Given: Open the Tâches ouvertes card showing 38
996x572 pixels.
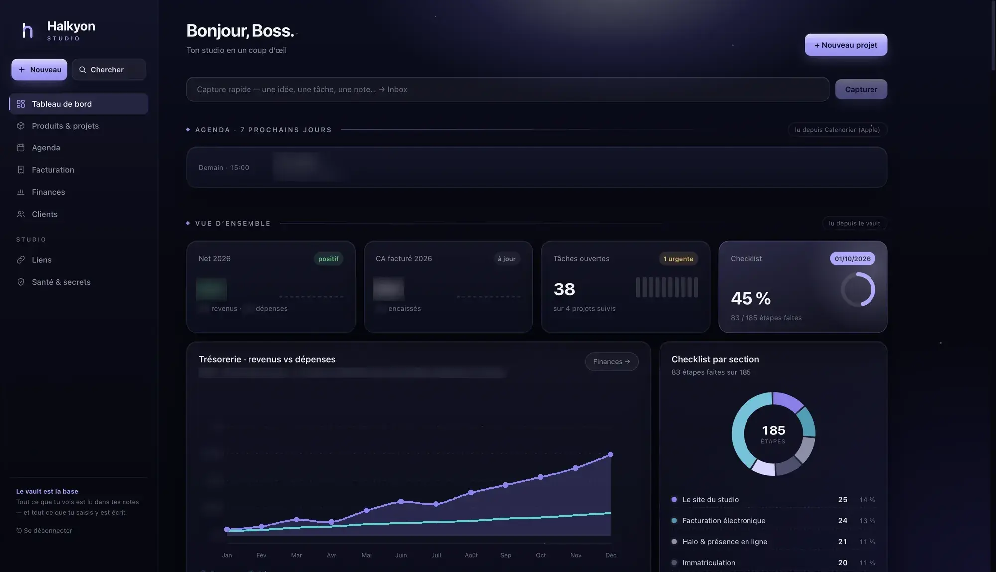Looking at the screenshot, I should tap(625, 287).
